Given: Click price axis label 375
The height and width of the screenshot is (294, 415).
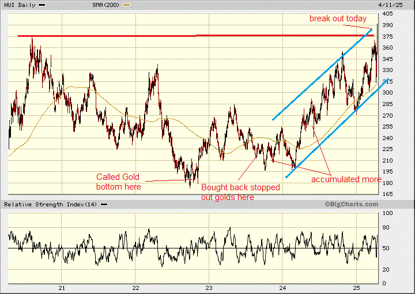Looking at the screenshot, I should tap(388, 36).
